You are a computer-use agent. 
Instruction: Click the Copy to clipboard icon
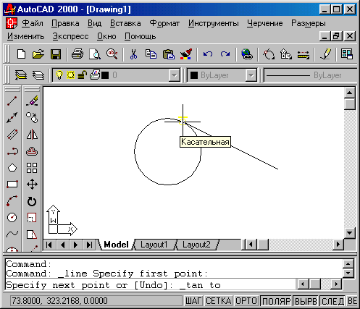[x=151, y=54]
